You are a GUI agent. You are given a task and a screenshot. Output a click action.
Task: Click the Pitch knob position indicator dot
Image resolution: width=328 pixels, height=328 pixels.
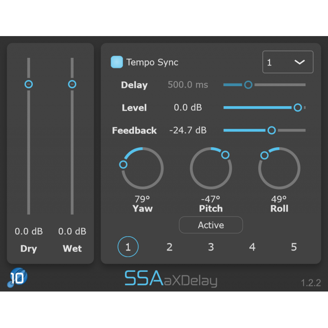(225, 155)
